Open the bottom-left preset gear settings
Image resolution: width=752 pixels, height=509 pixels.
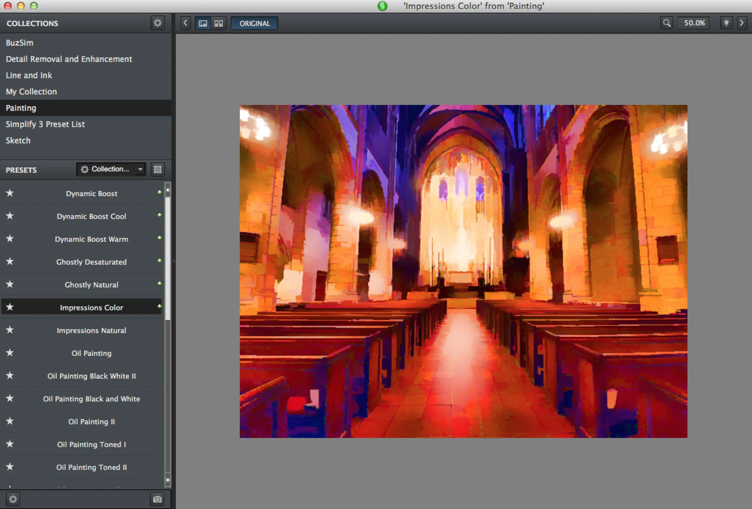(x=13, y=499)
